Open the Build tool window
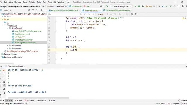The image size is (187, 105). 52,101
